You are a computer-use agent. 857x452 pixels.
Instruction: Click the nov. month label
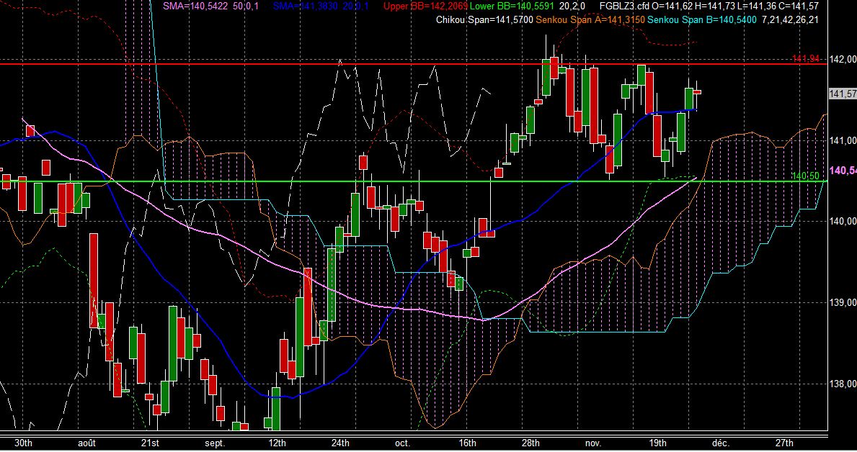tap(593, 443)
